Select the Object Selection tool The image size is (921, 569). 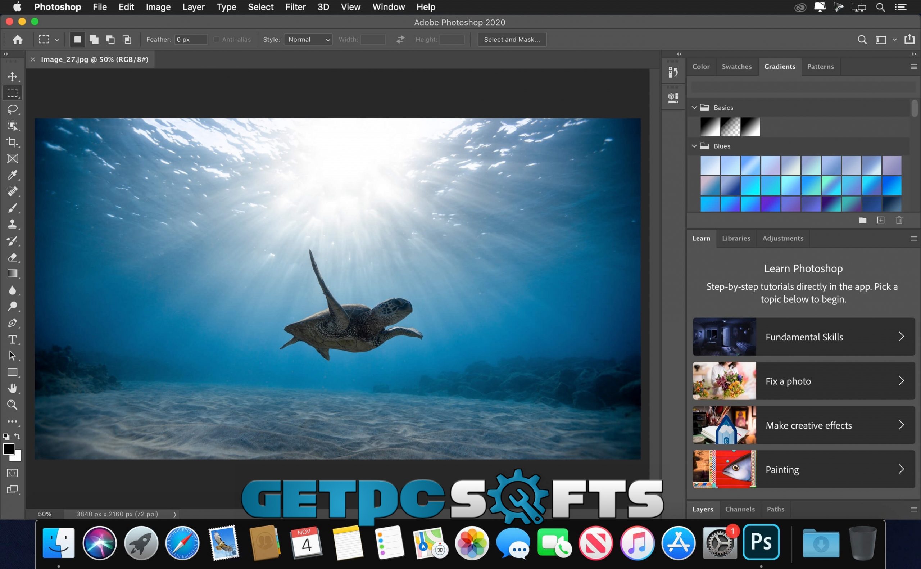(x=12, y=126)
